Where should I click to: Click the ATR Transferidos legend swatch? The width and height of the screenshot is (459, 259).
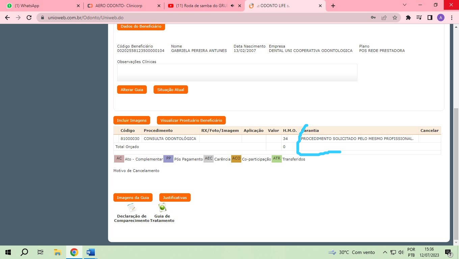pos(277,159)
